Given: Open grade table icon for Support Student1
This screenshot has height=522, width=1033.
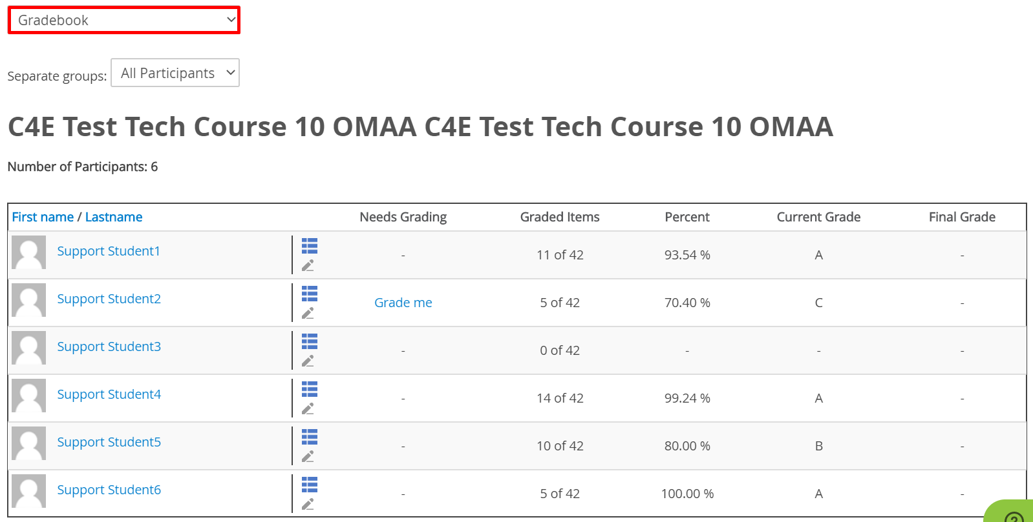Looking at the screenshot, I should [310, 246].
